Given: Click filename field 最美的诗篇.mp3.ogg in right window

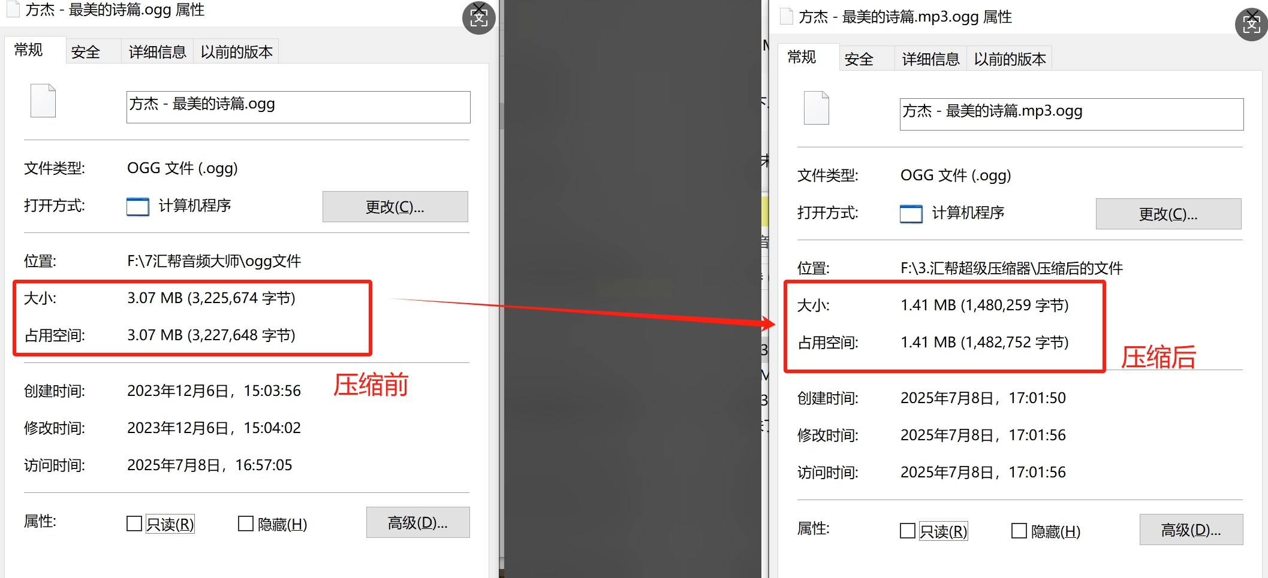Looking at the screenshot, I should click(x=1072, y=114).
